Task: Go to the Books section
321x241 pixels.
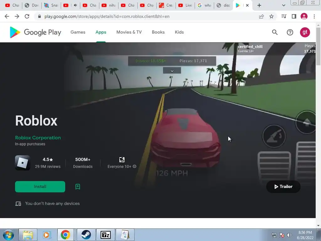Action: pos(158,32)
